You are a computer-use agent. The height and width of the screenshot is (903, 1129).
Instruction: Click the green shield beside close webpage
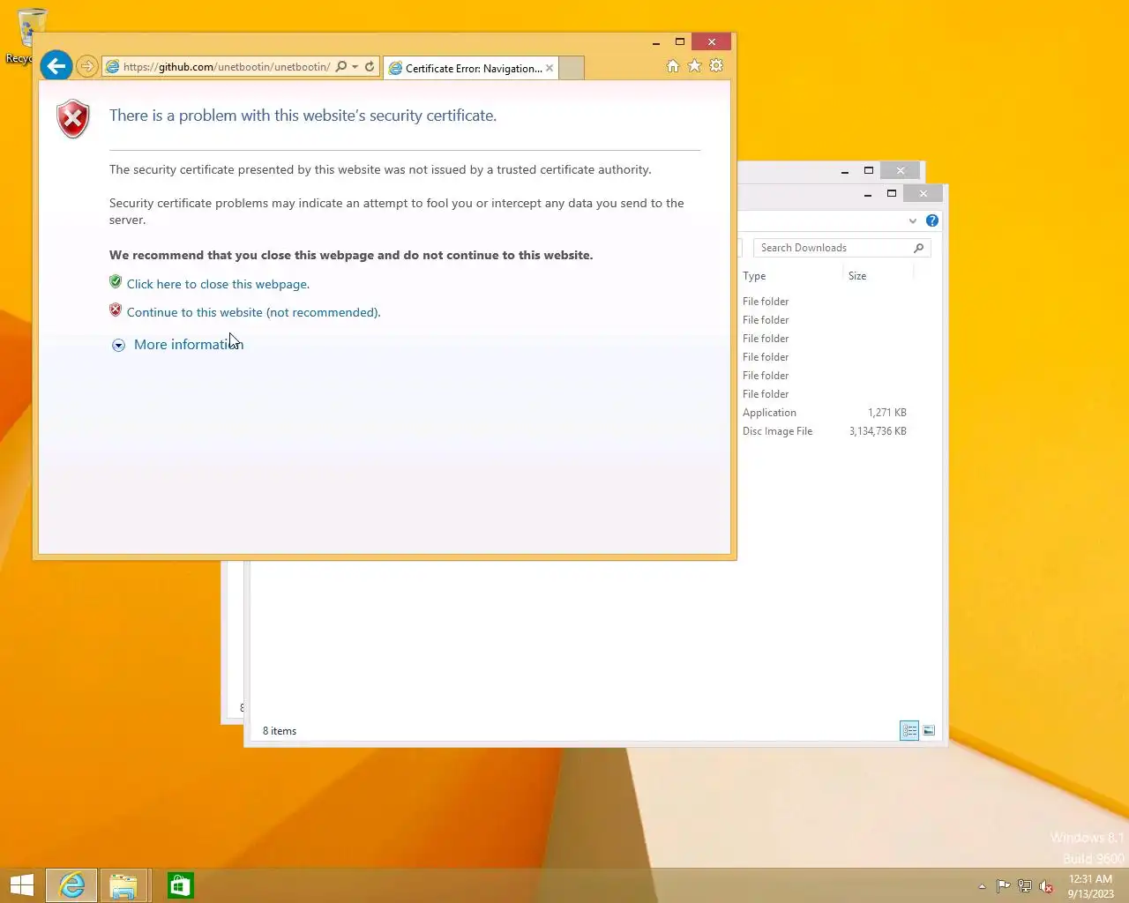[x=116, y=282]
